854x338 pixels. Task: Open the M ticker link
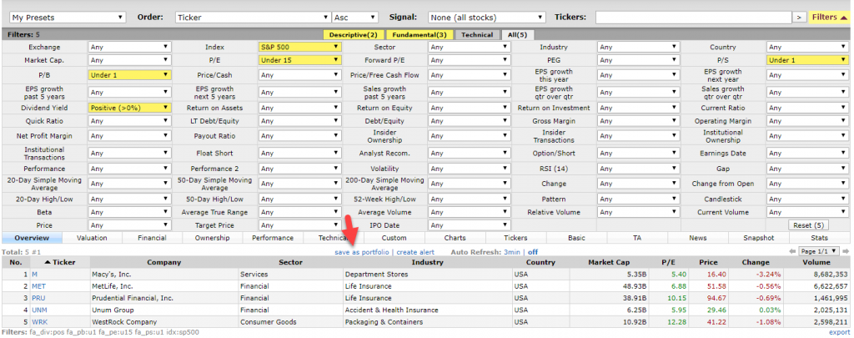tap(34, 275)
